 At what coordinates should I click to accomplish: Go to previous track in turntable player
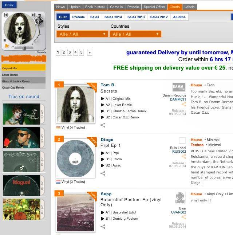[x=6, y=15]
